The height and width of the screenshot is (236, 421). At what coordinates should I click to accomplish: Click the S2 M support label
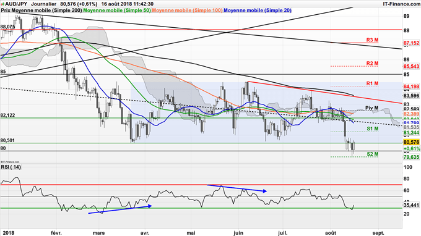coord(373,154)
